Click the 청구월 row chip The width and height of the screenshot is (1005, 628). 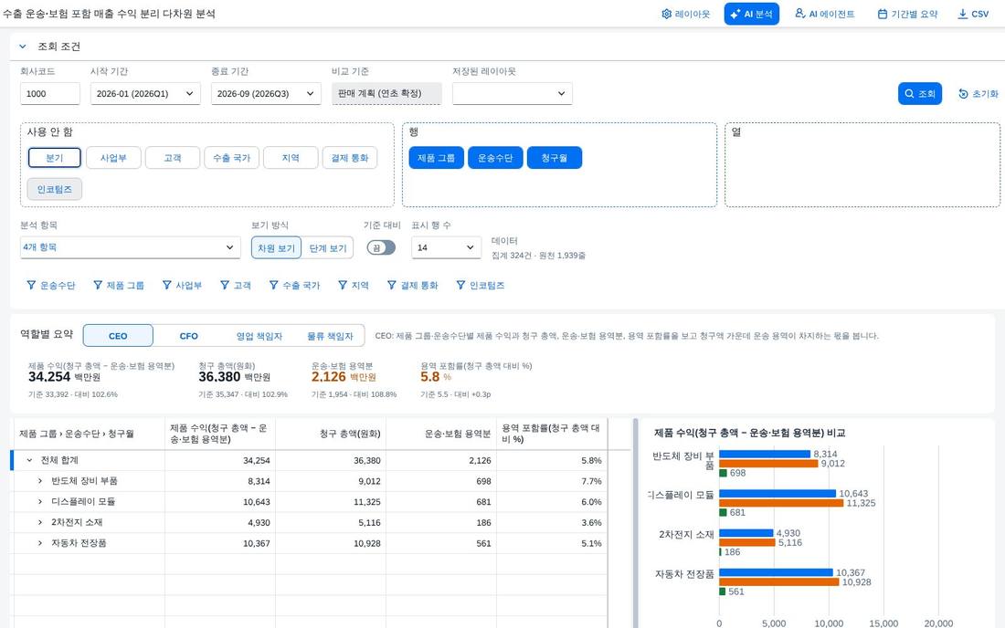click(554, 158)
